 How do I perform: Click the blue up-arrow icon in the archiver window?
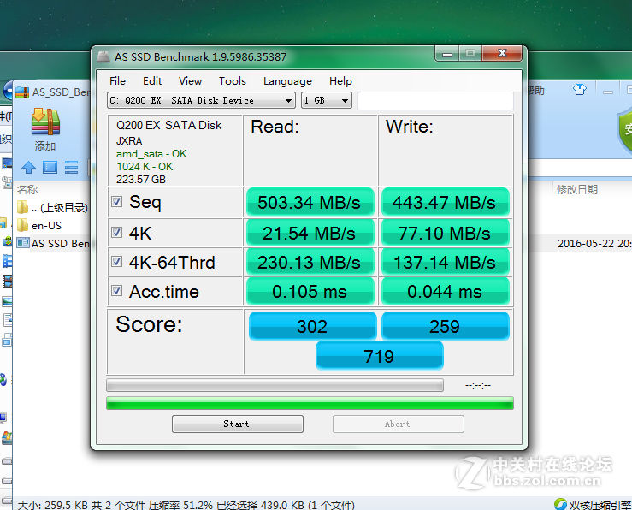(x=28, y=167)
